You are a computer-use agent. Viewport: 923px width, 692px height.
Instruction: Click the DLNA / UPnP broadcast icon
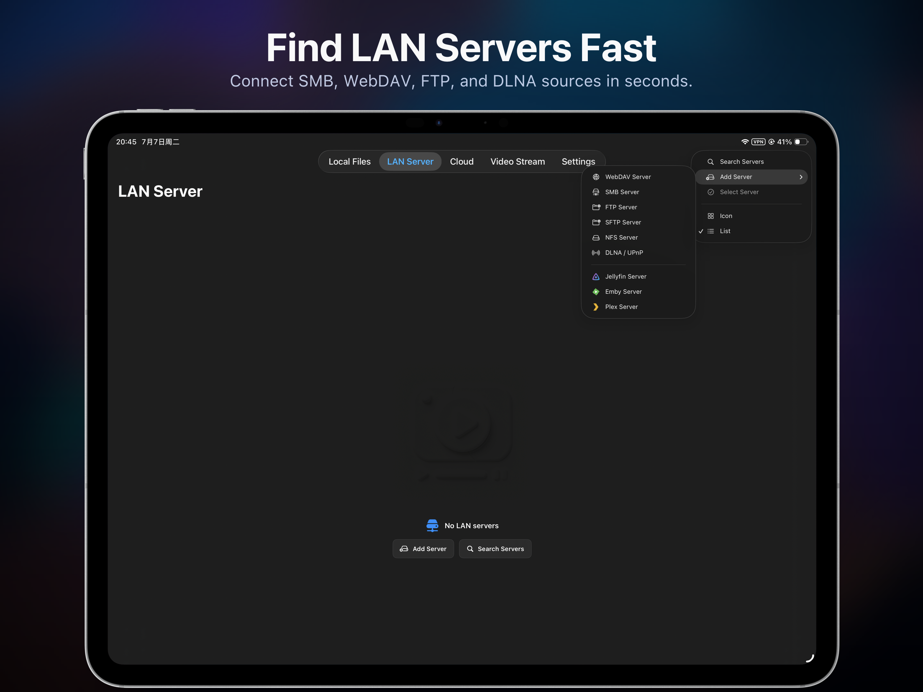596,252
